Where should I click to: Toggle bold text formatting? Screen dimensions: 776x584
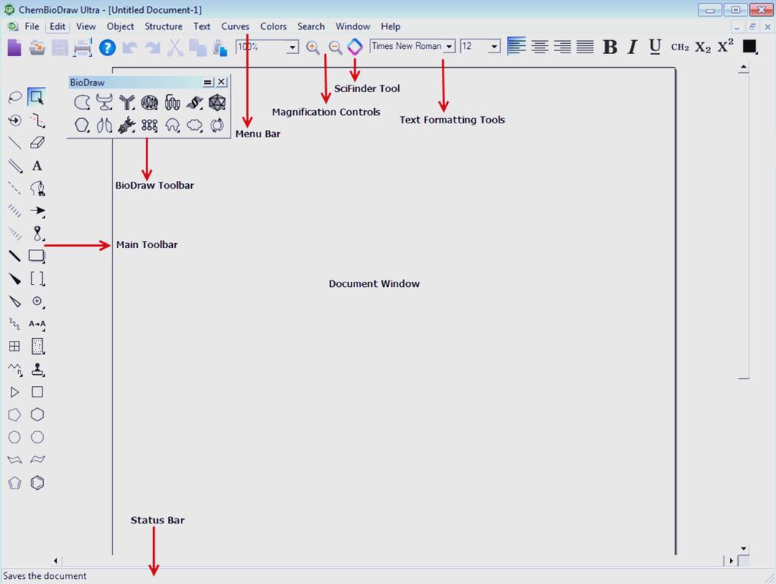click(610, 46)
